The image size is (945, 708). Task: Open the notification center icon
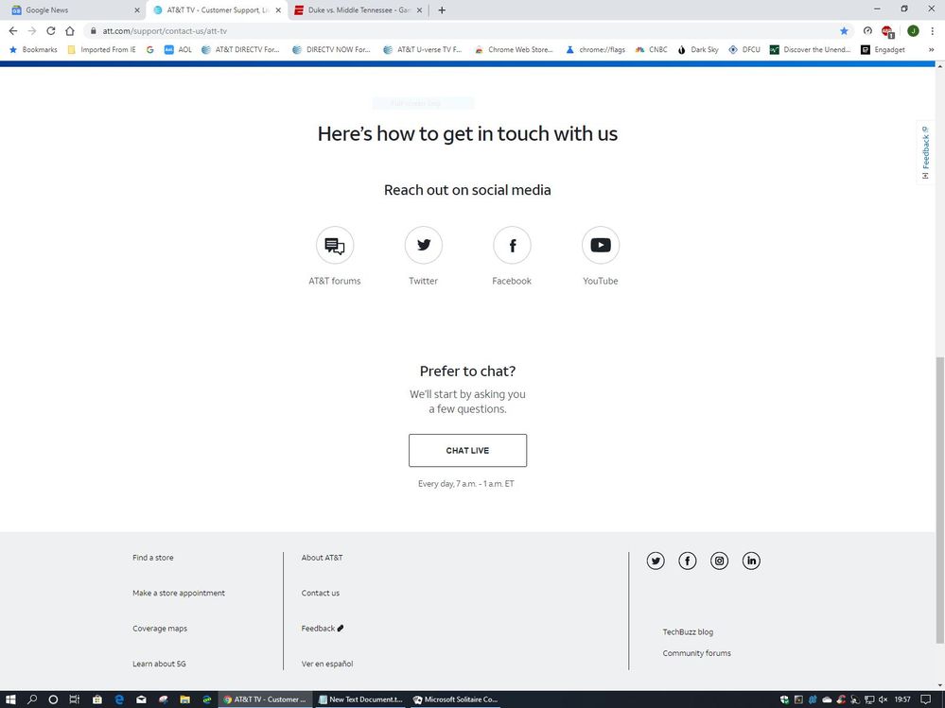(x=926, y=699)
